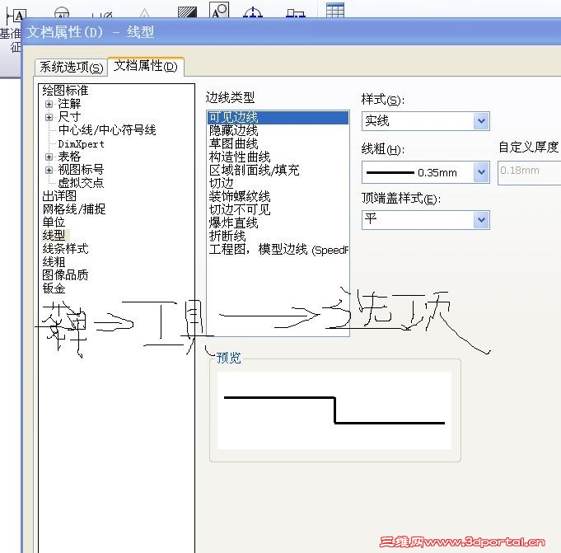Open the 顶端盖样式(E) dropdown showing 平

pyautogui.click(x=425, y=219)
